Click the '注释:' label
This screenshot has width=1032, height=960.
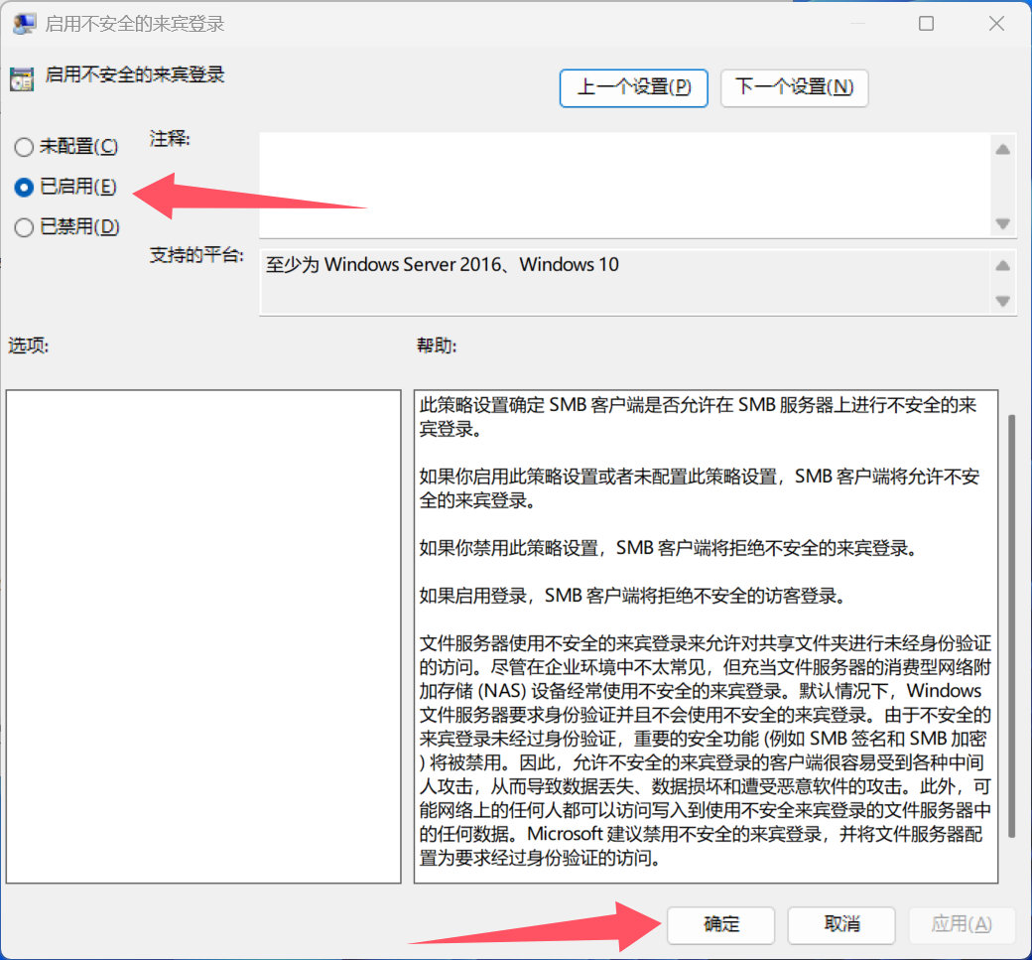coord(170,139)
